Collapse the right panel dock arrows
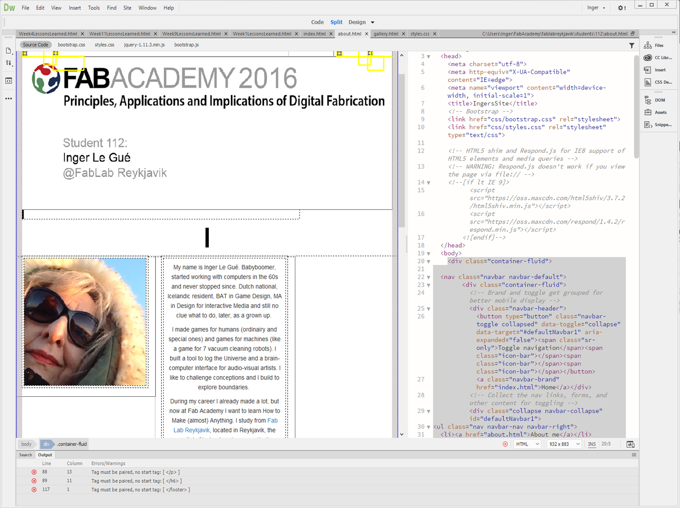The width and height of the screenshot is (680, 508). pyautogui.click(x=674, y=33)
